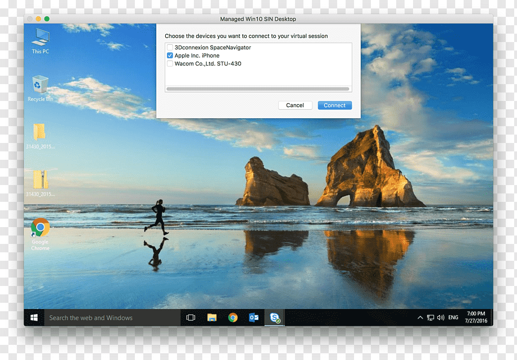517x360 pixels.
Task: Click the green zoom window button
Action: (x=47, y=19)
